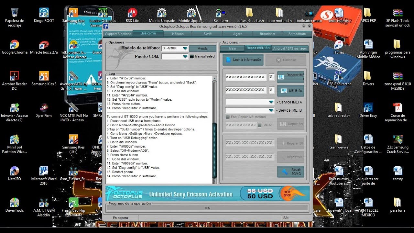Open Samsung Kies 3 shortcut
The image size is (414, 233).
(44, 79)
